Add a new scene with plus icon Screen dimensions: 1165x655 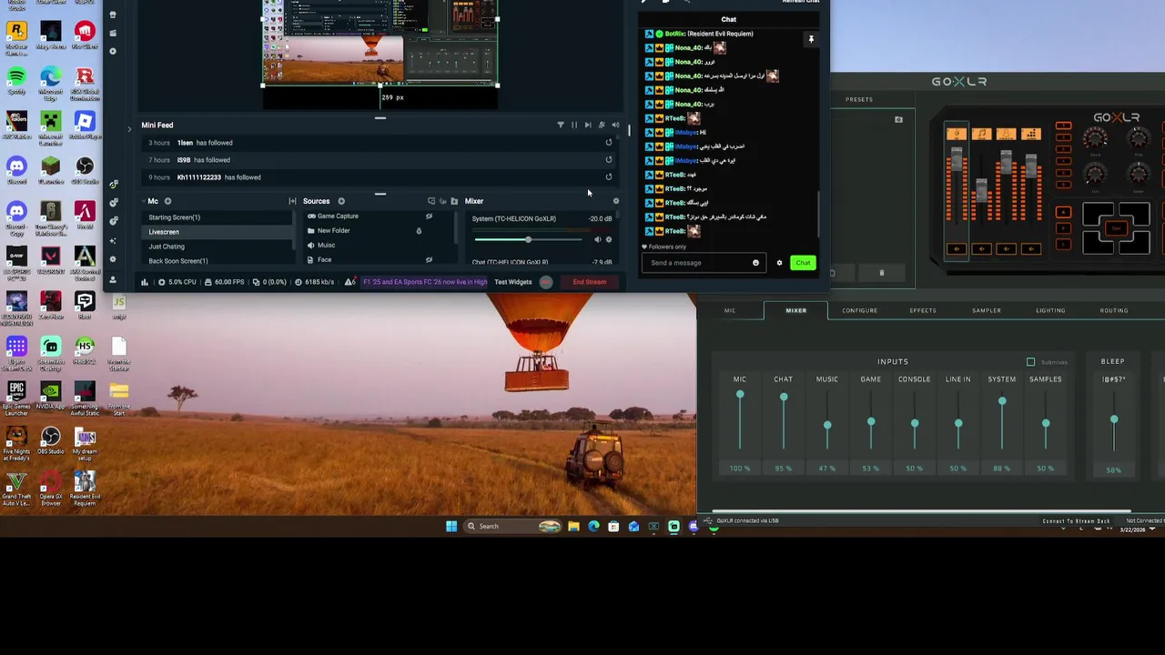pos(168,201)
